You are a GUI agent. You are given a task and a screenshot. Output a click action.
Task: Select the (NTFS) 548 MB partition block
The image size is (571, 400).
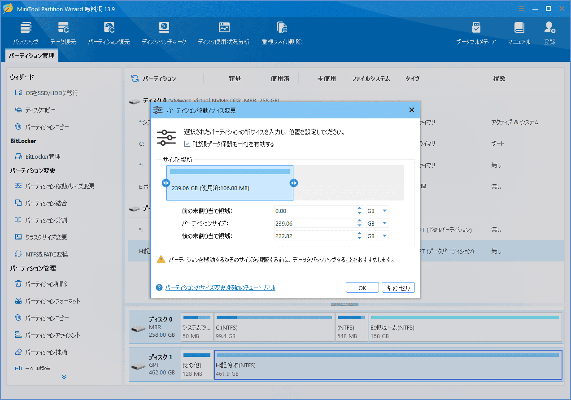(352, 327)
